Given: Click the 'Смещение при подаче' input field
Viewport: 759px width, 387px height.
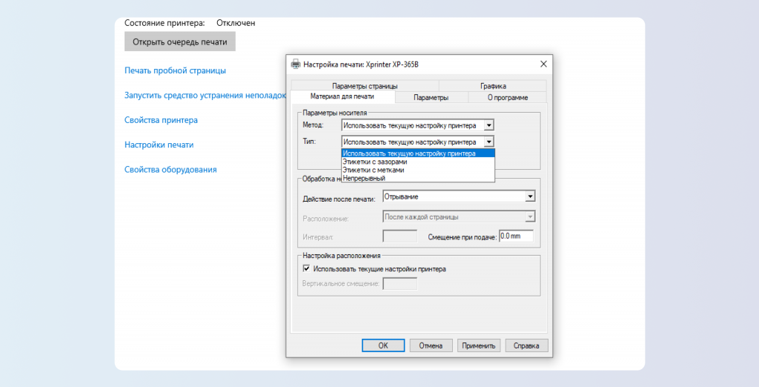Looking at the screenshot, I should coord(516,236).
